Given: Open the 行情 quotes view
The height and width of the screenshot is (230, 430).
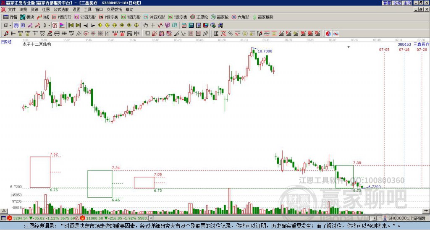Looking at the screenshot, I should [10, 17].
